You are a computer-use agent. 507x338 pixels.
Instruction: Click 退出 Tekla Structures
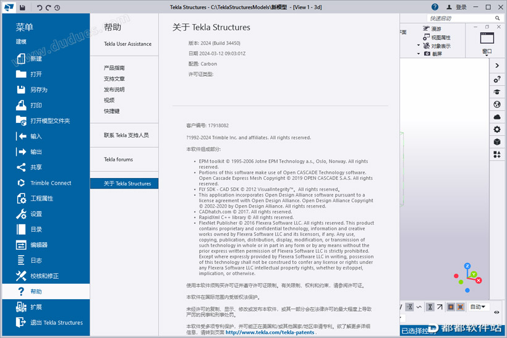46,322
